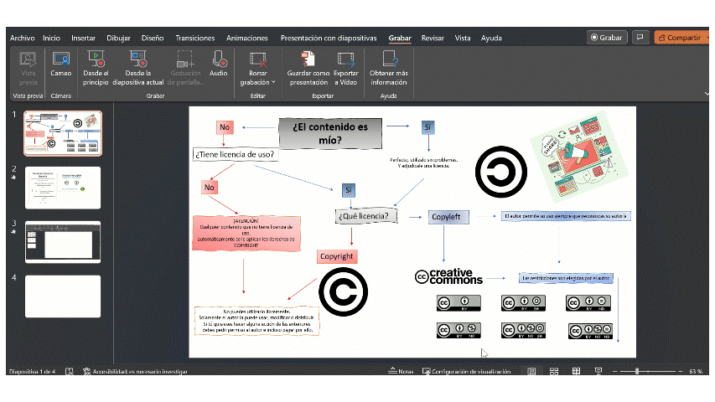Image resolution: width=715 pixels, height=402 pixels.
Task: Open the Accesibilidad checker status
Action: 136,372
